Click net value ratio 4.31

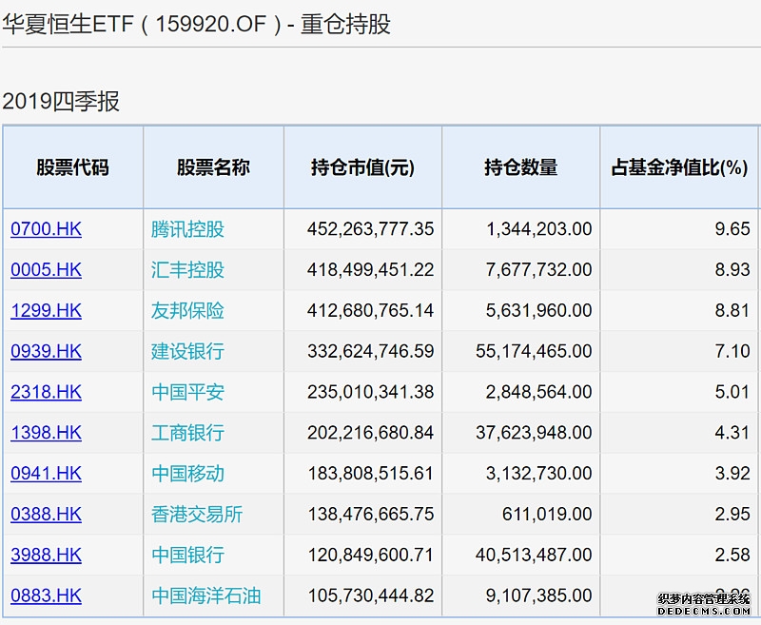click(732, 433)
